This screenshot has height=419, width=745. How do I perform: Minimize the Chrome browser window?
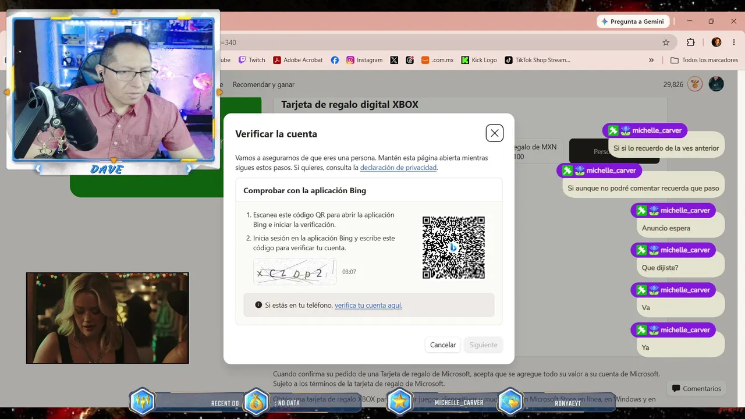(x=690, y=22)
